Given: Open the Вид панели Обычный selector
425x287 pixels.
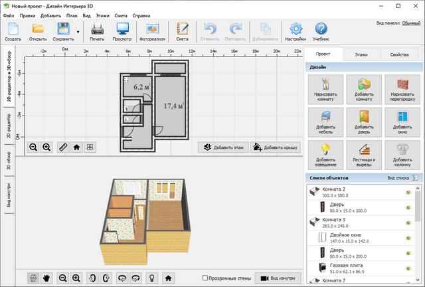Looking at the screenshot, I should point(411,23).
